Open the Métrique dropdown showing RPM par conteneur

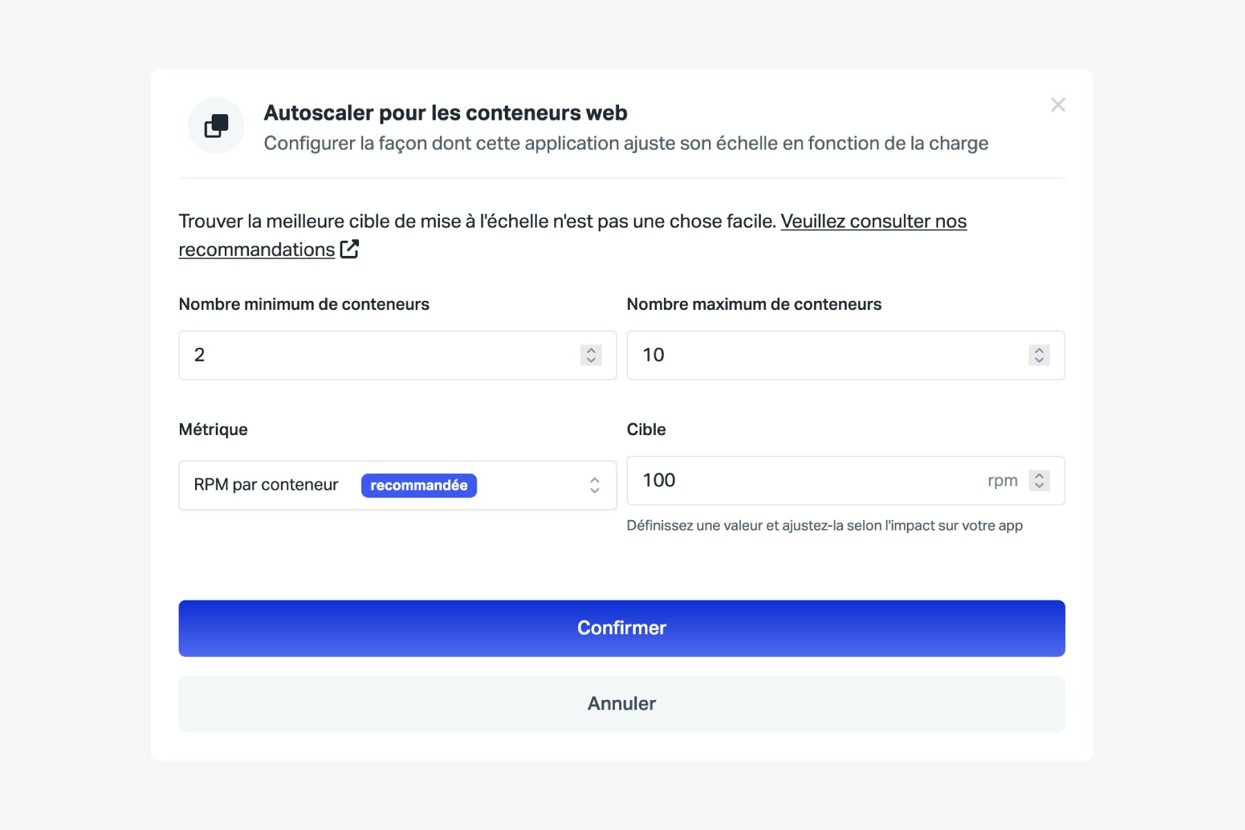tap(398, 484)
